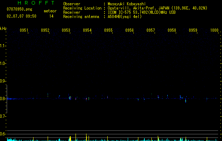This screenshot has width=222, height=141.
Task: Click the 0959 time marker
Action: click(x=193, y=30)
